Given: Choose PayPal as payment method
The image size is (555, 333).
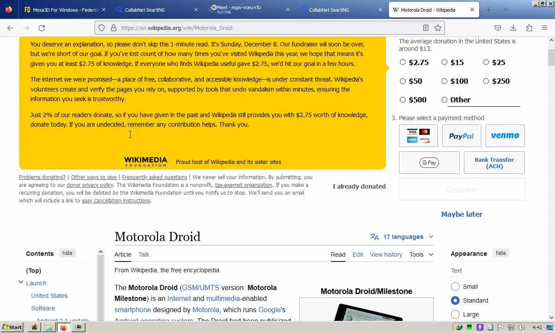Looking at the screenshot, I should (461, 136).
